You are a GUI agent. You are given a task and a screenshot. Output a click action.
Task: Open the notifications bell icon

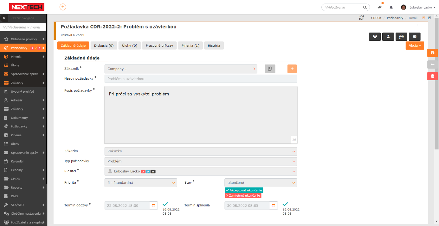click(391, 7)
